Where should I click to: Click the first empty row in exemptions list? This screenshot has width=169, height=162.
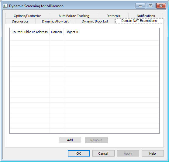tap(84, 38)
